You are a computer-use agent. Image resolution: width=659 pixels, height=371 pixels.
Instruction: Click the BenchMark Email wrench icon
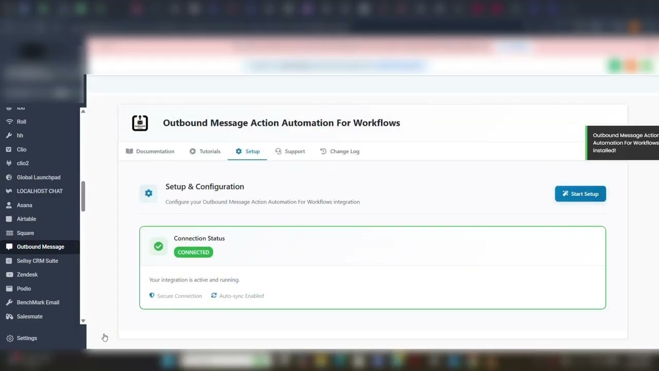click(9, 302)
